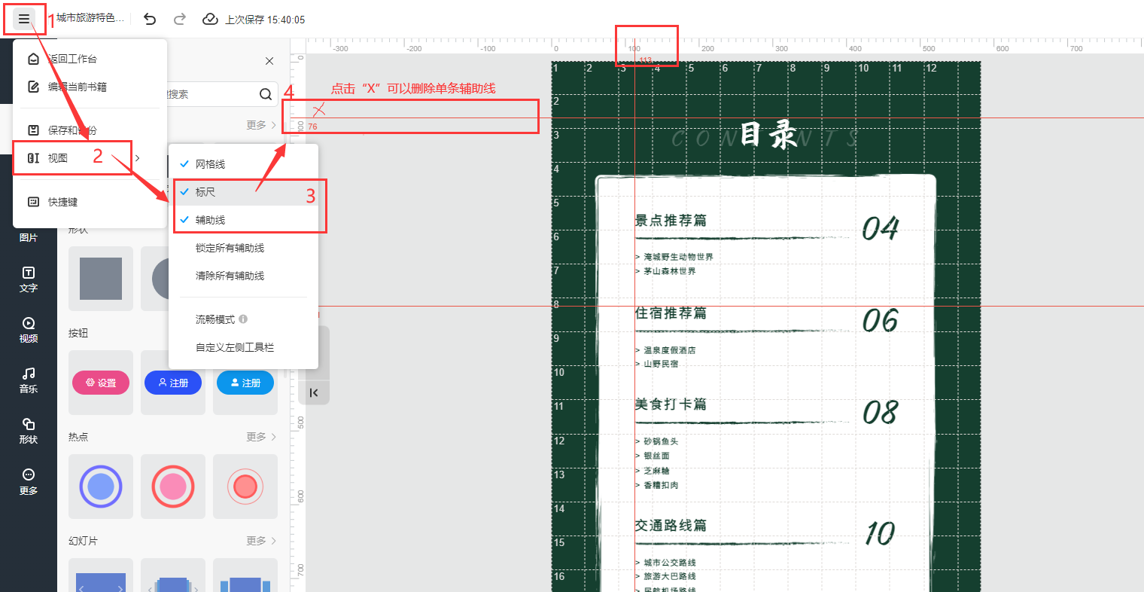Click the search magnifier icon

[x=266, y=94]
